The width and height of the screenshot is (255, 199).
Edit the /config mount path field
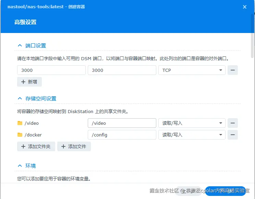(x=122, y=135)
